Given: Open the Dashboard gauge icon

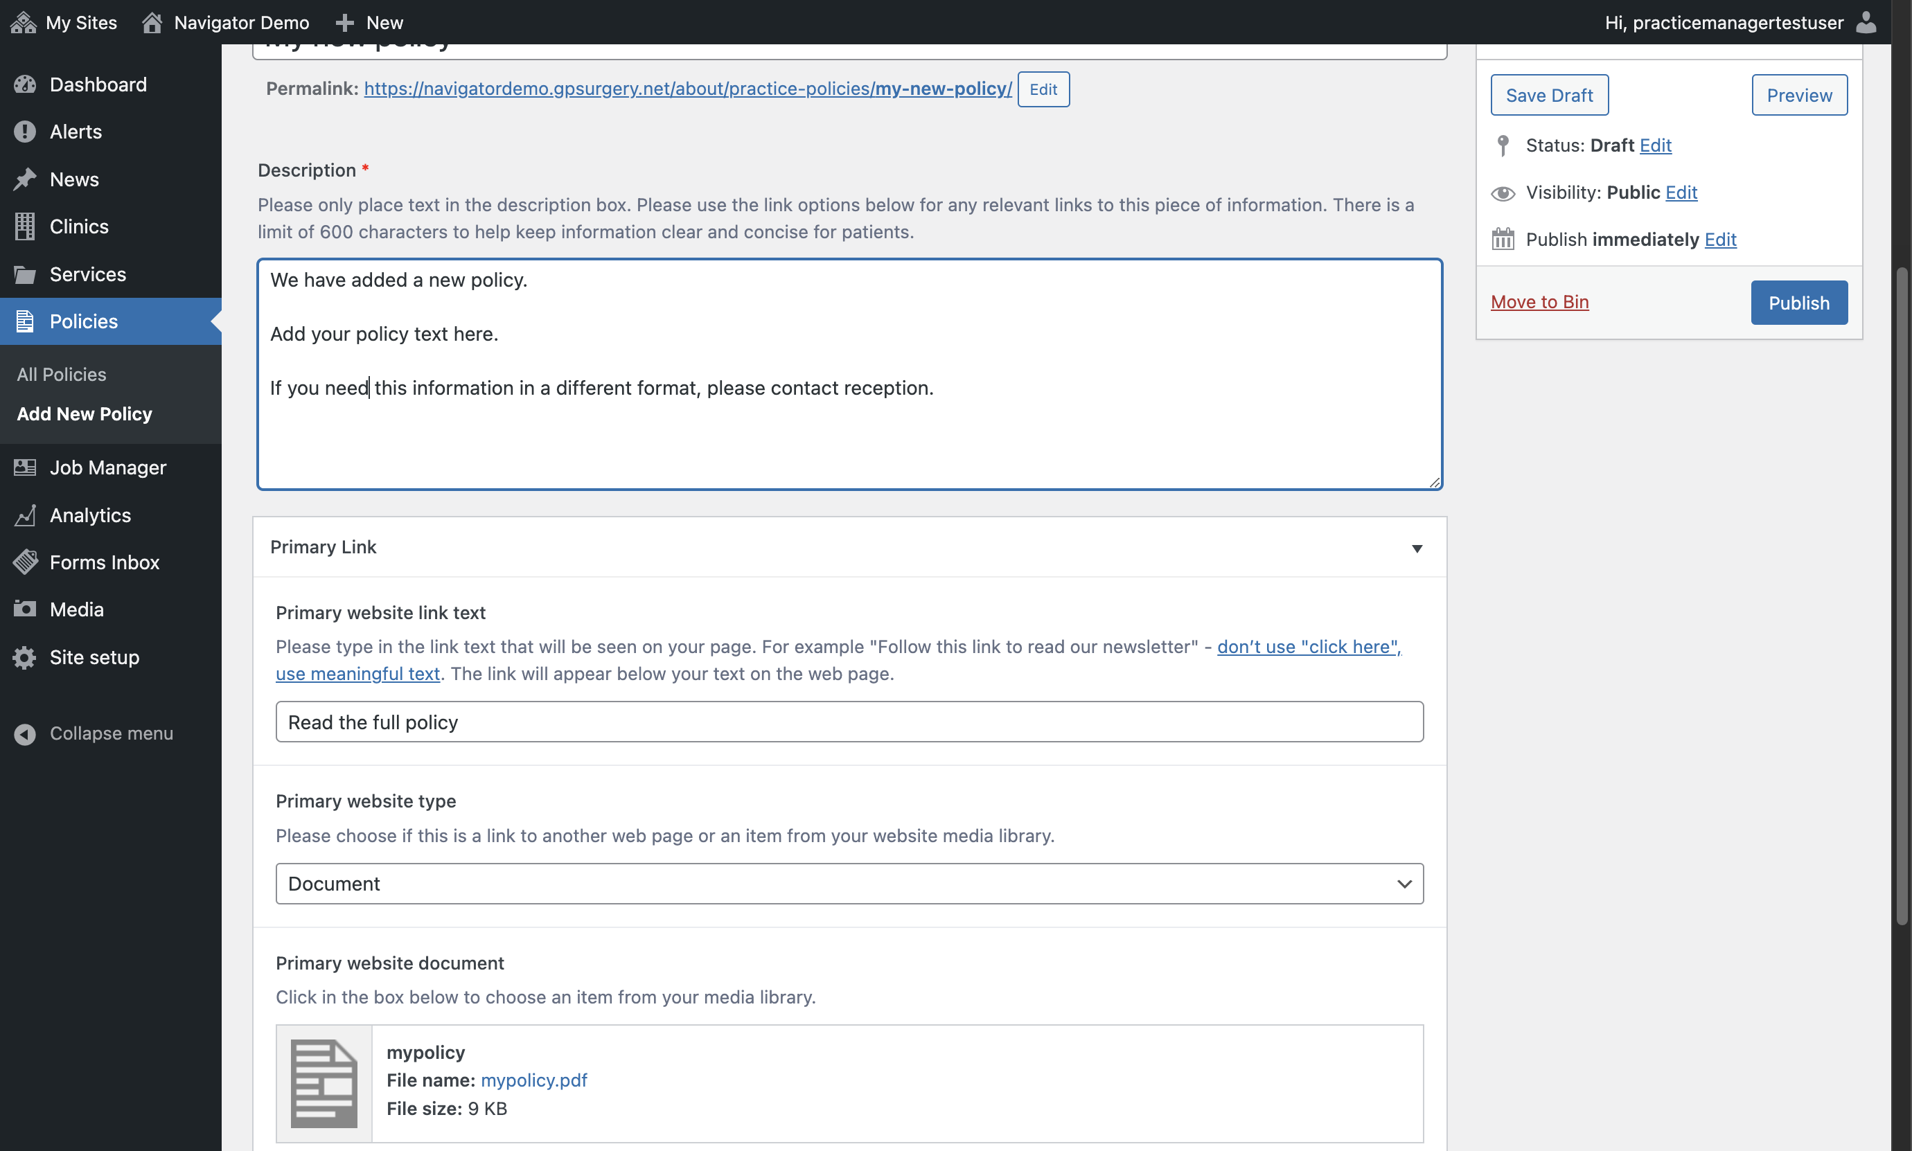Looking at the screenshot, I should coord(25,84).
